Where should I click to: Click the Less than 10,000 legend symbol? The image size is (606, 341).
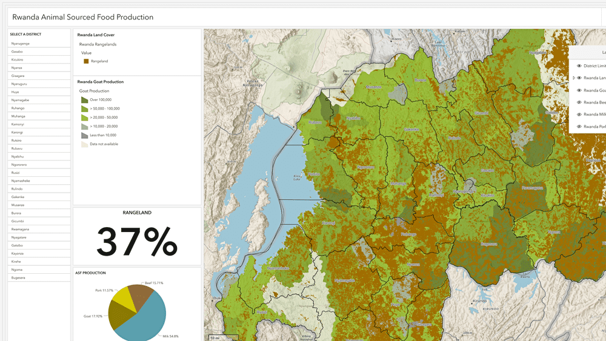pos(85,135)
